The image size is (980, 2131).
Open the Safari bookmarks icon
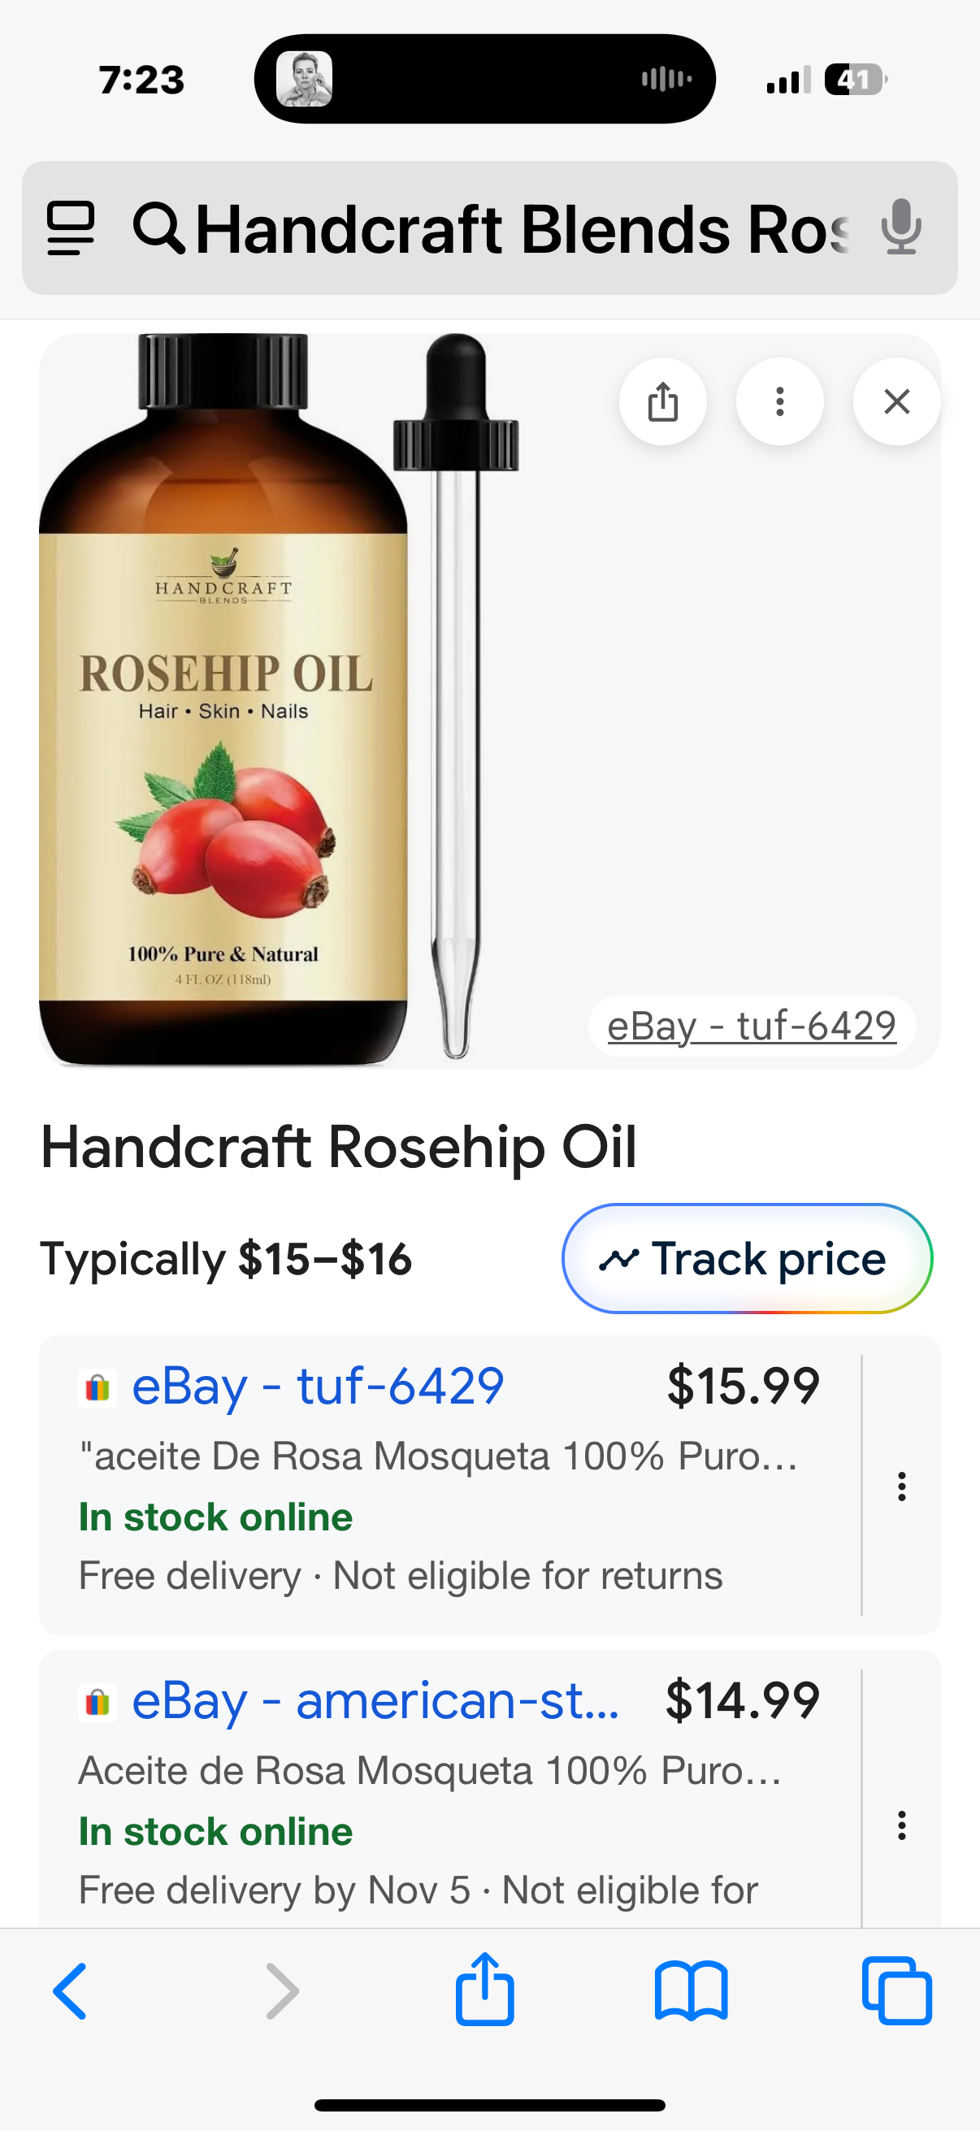click(691, 1991)
